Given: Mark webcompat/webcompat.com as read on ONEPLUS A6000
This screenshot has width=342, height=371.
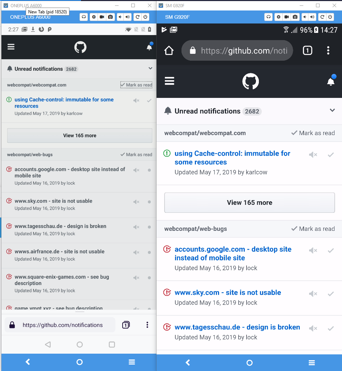Looking at the screenshot, I should point(136,85).
